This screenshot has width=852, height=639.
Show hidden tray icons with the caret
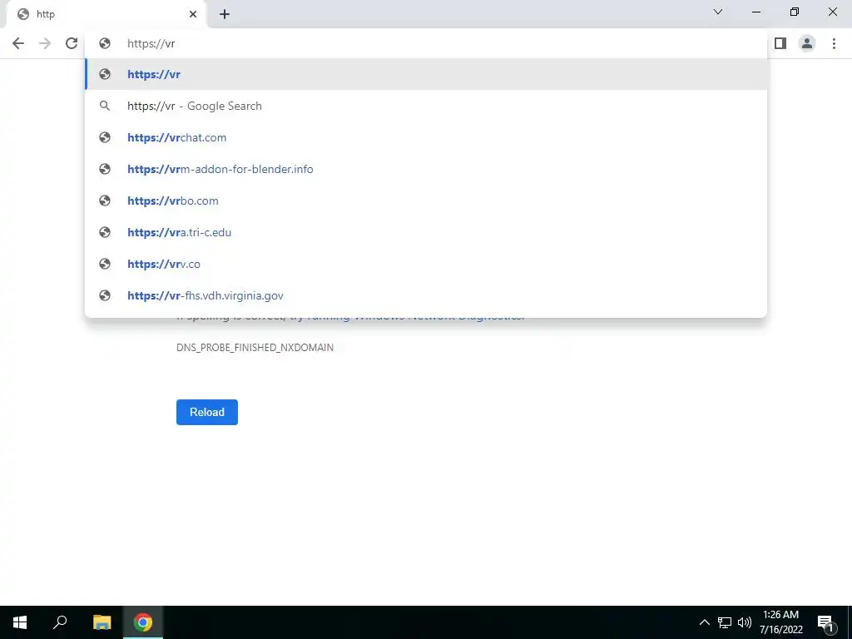704,622
